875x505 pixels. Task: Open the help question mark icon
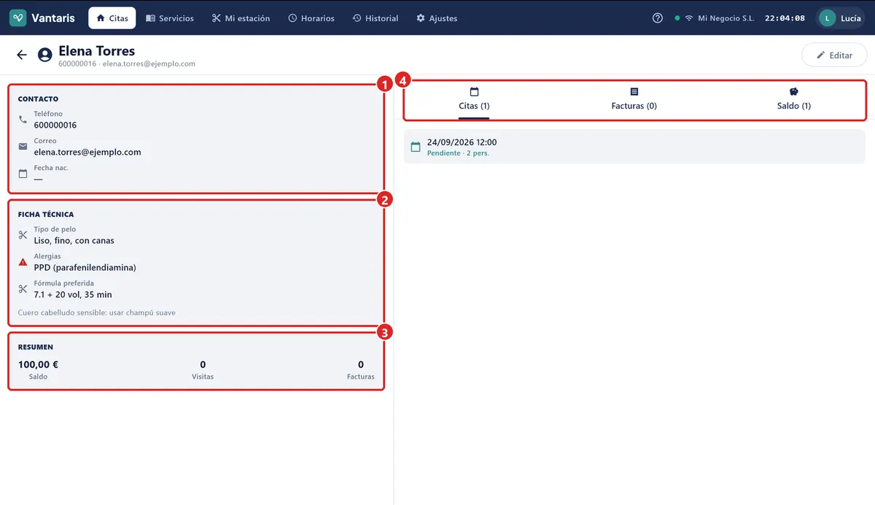tap(658, 18)
